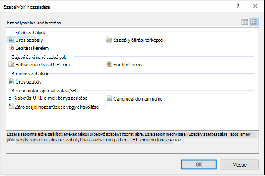The width and height of the screenshot is (265, 176).
Task: Click the Letiltási kérelem label
Action: pyautogui.click(x=32, y=48)
